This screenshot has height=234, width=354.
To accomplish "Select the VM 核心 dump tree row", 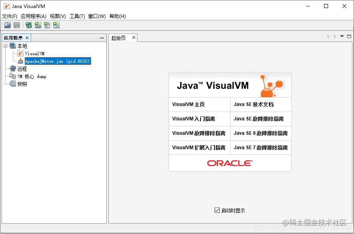I will (32, 76).
